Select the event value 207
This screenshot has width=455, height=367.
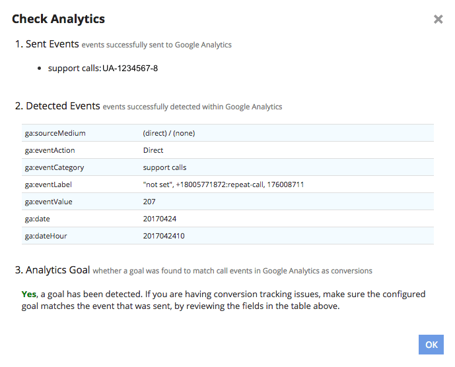pyautogui.click(x=149, y=202)
